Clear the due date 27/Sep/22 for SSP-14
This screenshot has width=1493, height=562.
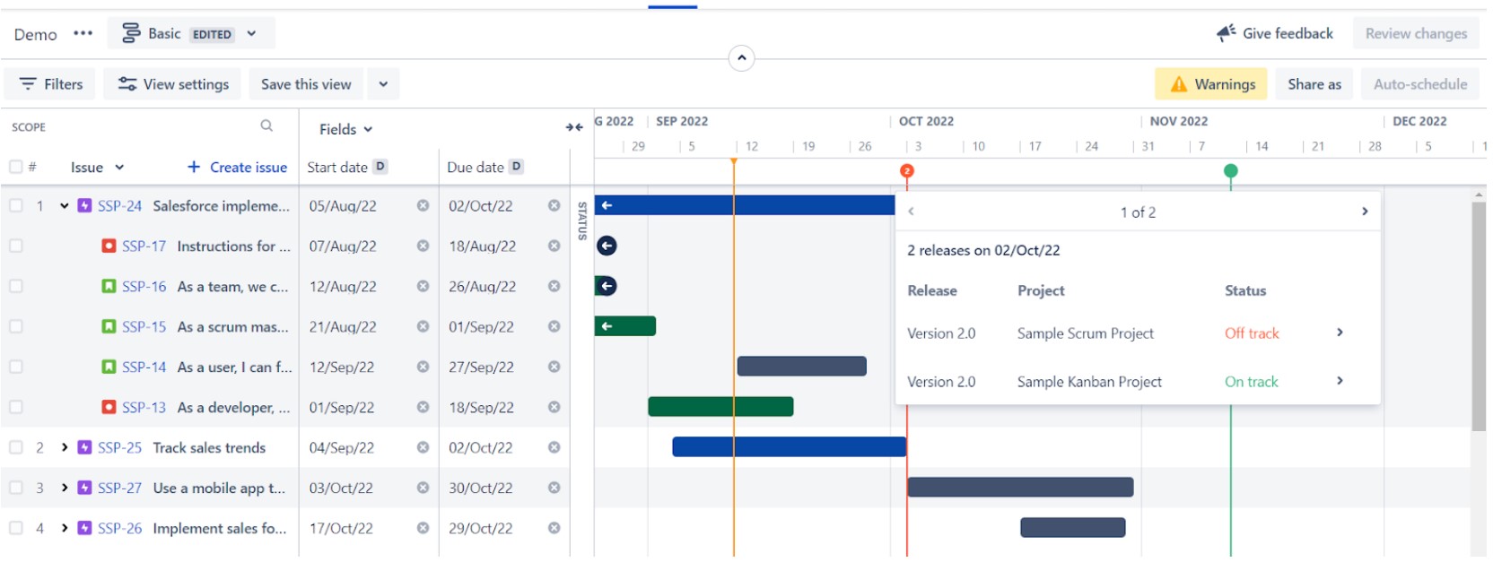[554, 367]
